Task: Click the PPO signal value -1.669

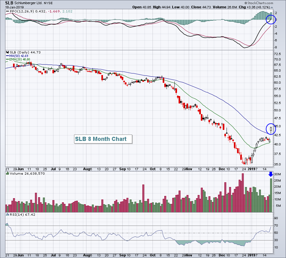Action: (x=54, y=11)
